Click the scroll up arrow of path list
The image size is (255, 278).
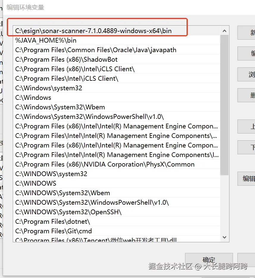click(x=224, y=31)
